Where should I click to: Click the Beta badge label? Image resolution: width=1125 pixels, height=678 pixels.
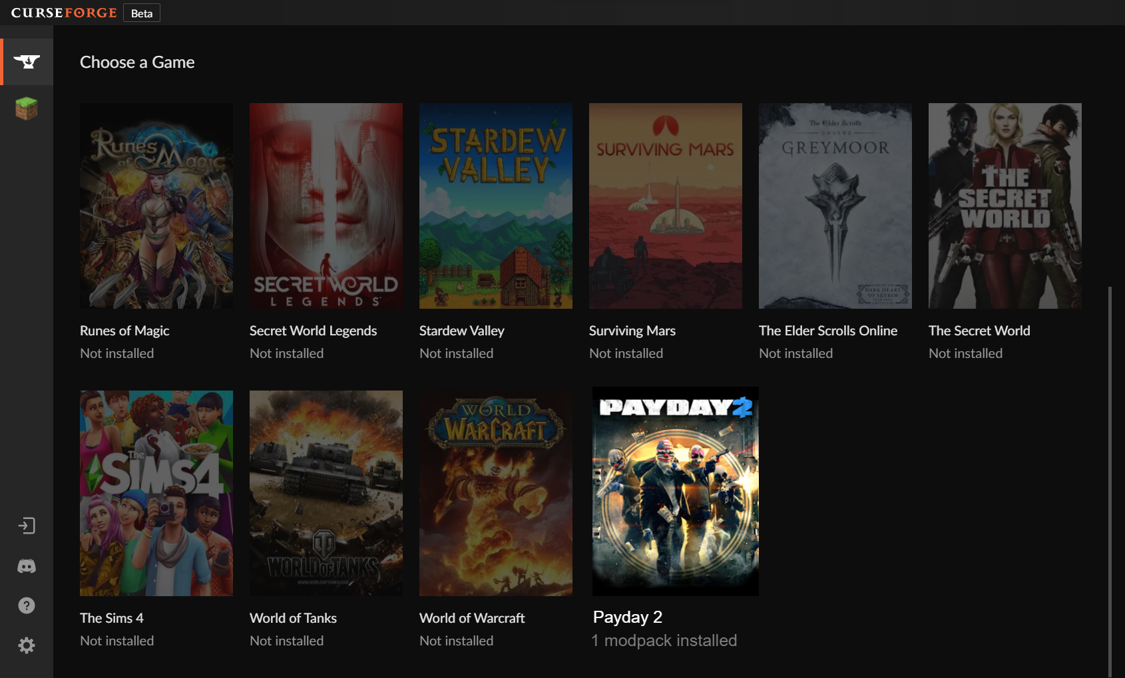coord(141,13)
